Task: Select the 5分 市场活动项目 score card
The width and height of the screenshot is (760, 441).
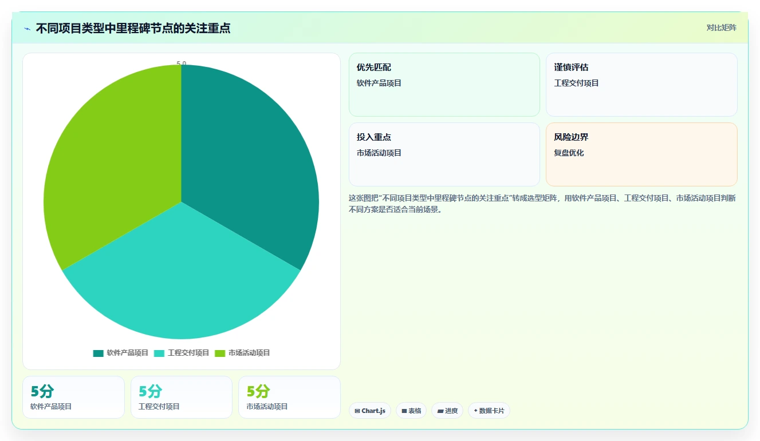Action: pyautogui.click(x=289, y=397)
